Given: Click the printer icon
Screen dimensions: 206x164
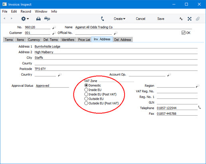Looking at the screenshot, I should coord(38,19).
